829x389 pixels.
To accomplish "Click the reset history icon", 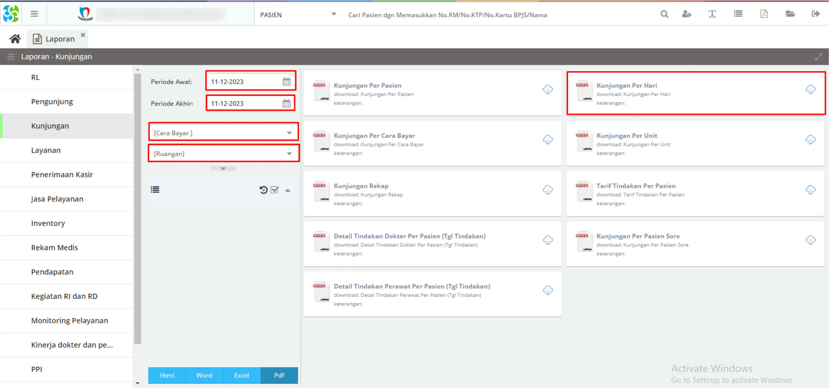I will [263, 190].
